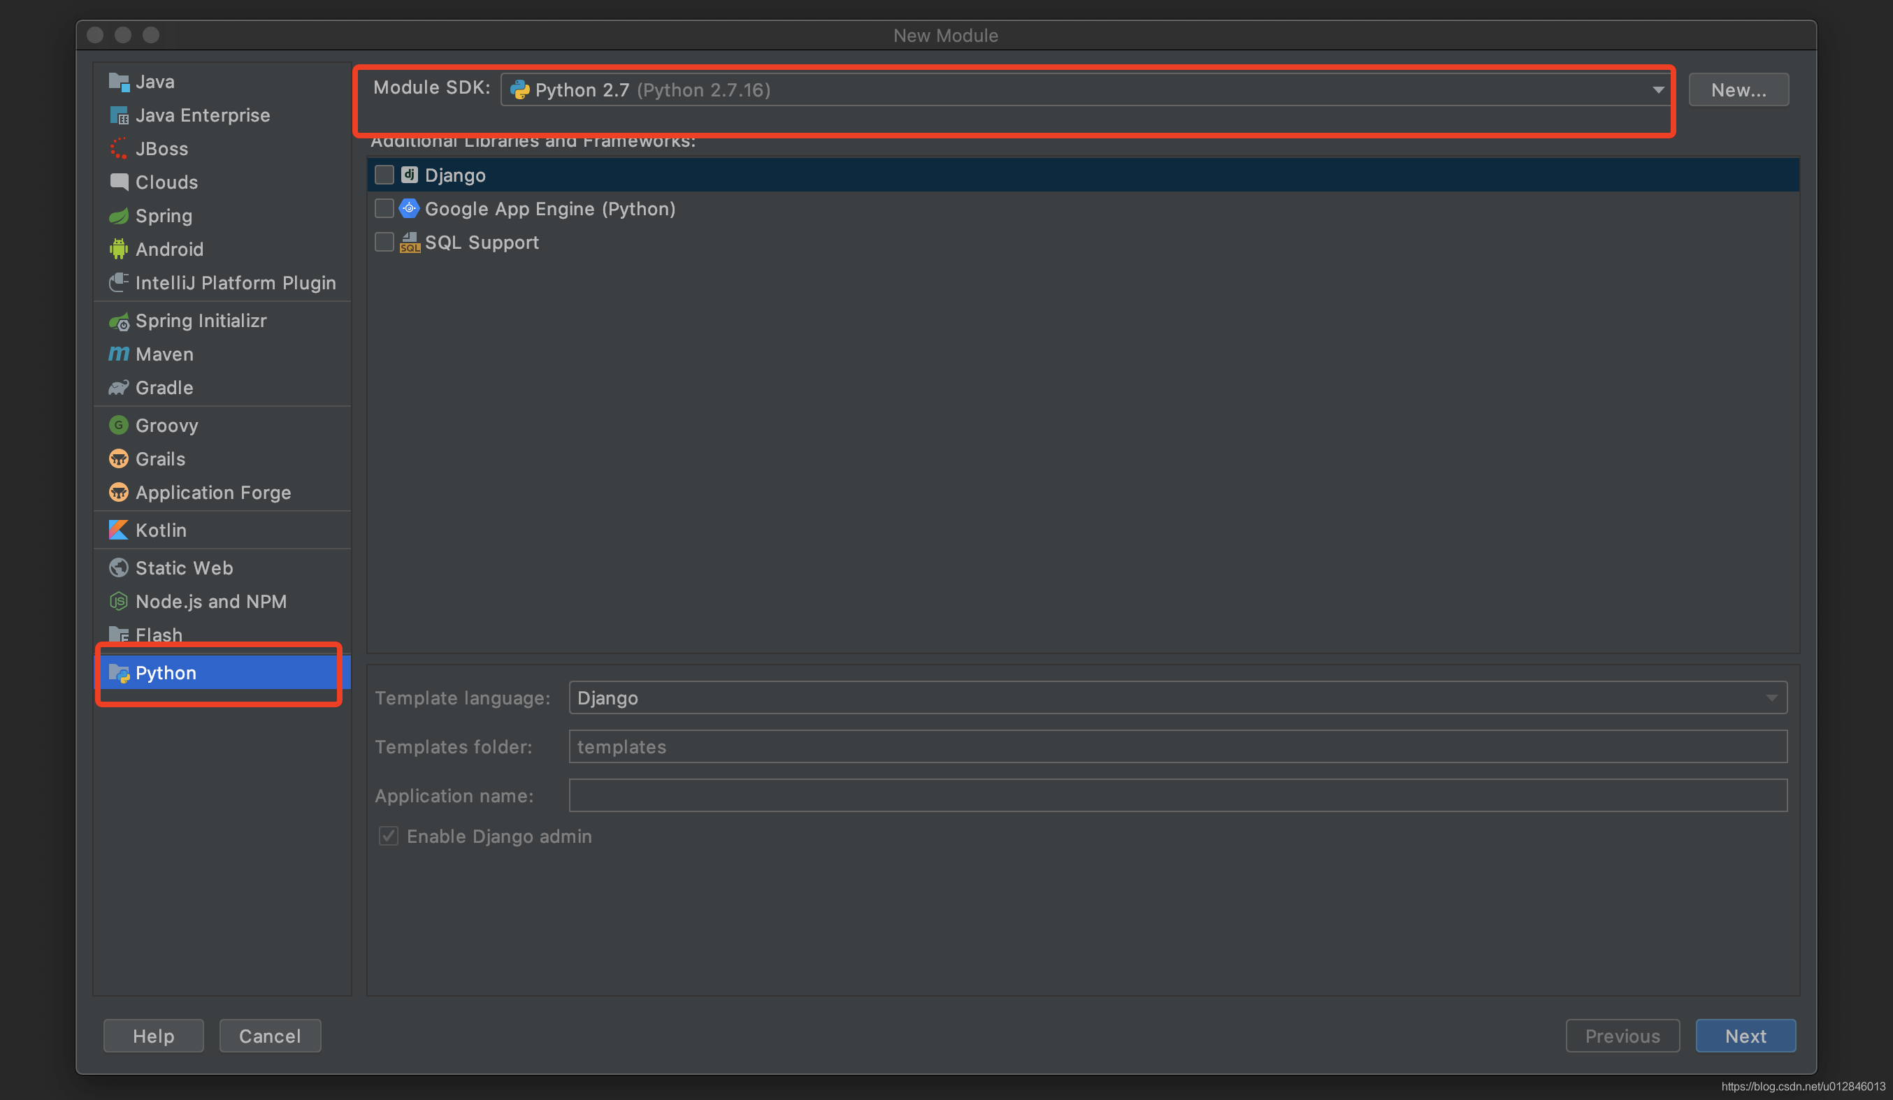
Task: Select the Java Enterprise label
Action: point(203,115)
